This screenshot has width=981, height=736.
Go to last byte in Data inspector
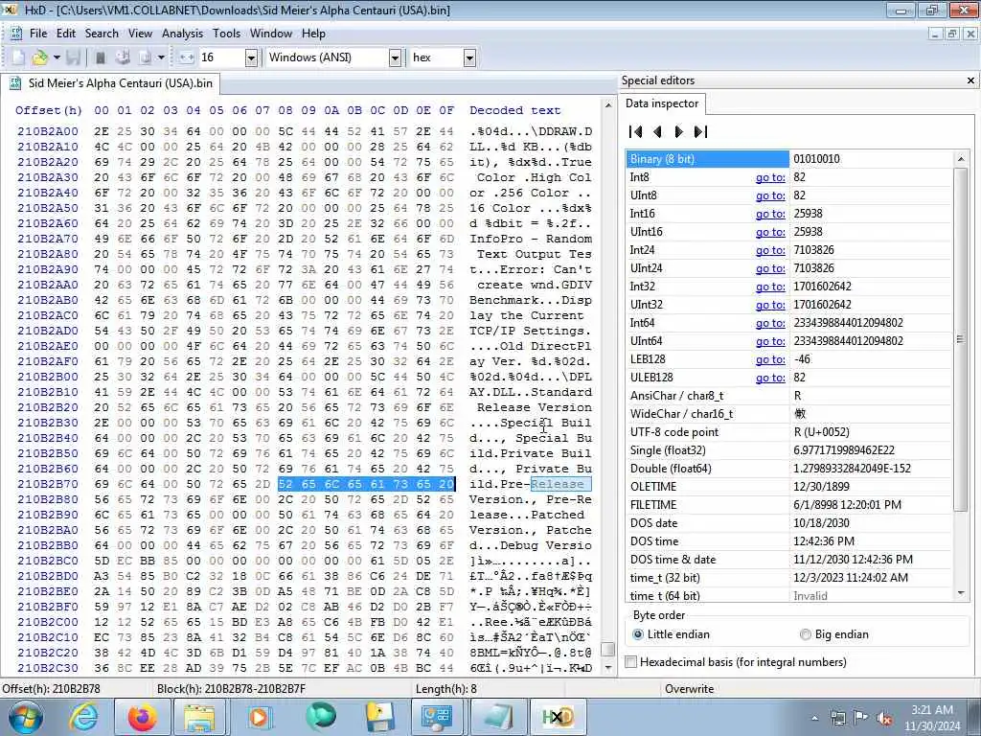(700, 131)
